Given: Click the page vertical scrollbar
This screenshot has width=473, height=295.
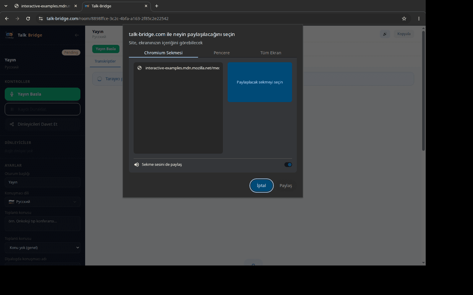Looking at the screenshot, I should pos(423,91).
